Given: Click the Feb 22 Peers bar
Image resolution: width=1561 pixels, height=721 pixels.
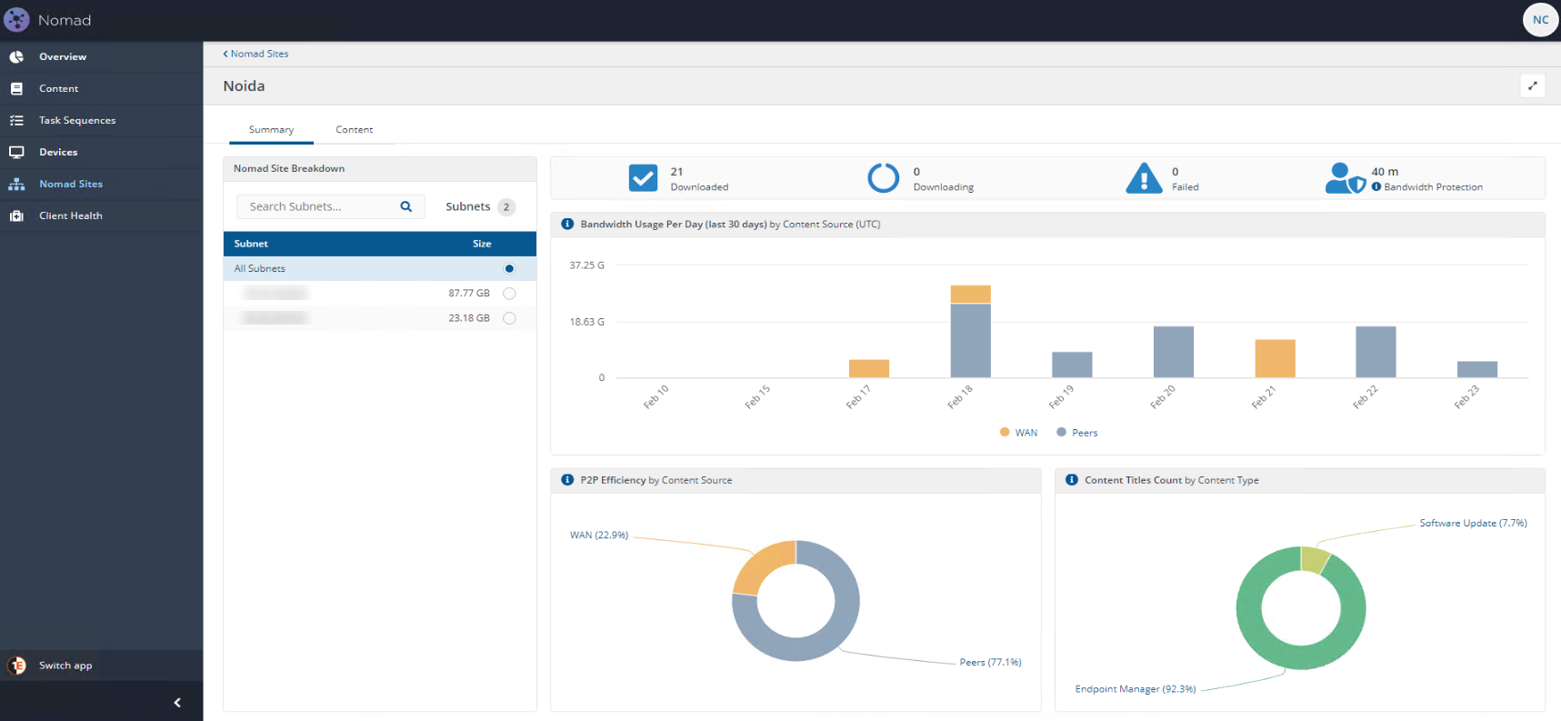Looking at the screenshot, I should pos(1376,352).
